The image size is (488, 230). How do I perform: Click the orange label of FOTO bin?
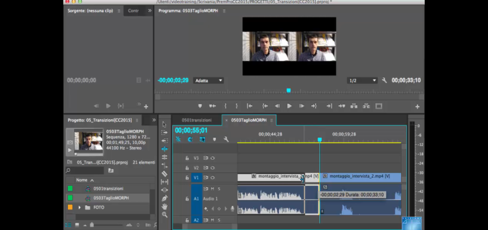(70, 208)
